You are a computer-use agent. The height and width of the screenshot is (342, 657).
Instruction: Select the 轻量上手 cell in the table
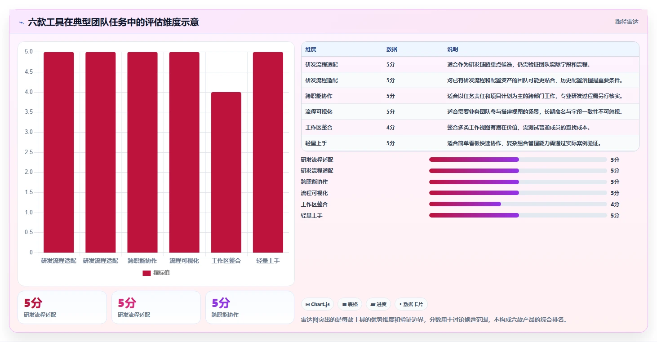tap(316, 143)
